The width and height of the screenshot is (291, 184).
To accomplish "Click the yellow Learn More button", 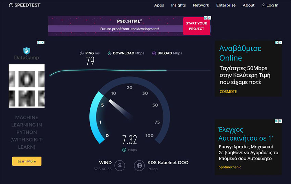I will click(27, 161).
